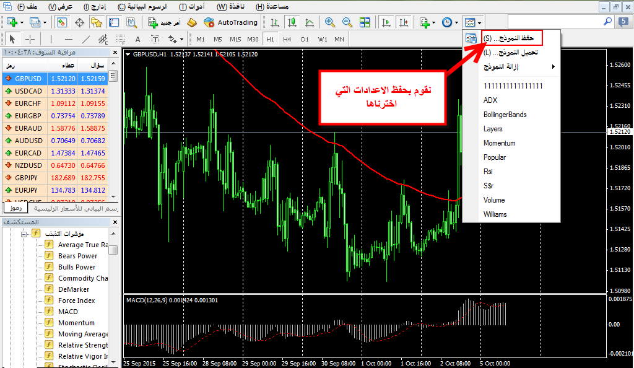
Task: Open the Charts menu in menu bar
Action: tap(142, 7)
